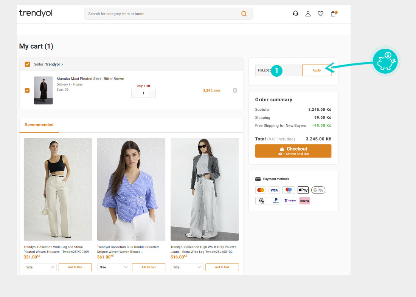Toggle the Seller Trendyol checkbox
Screen dimensions: 416x297
pyautogui.click(x=27, y=65)
